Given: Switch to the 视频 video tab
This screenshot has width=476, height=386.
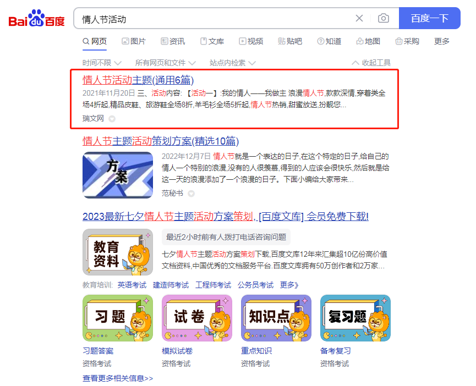Looking at the screenshot, I should point(251,41).
